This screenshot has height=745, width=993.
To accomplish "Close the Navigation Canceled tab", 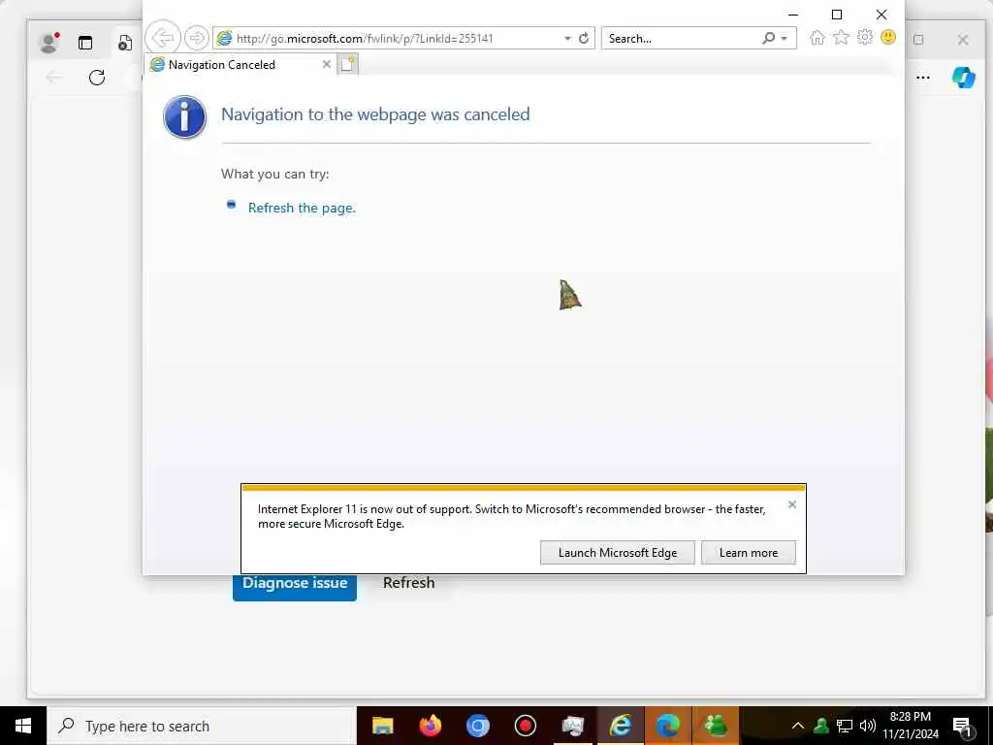I will [x=326, y=64].
